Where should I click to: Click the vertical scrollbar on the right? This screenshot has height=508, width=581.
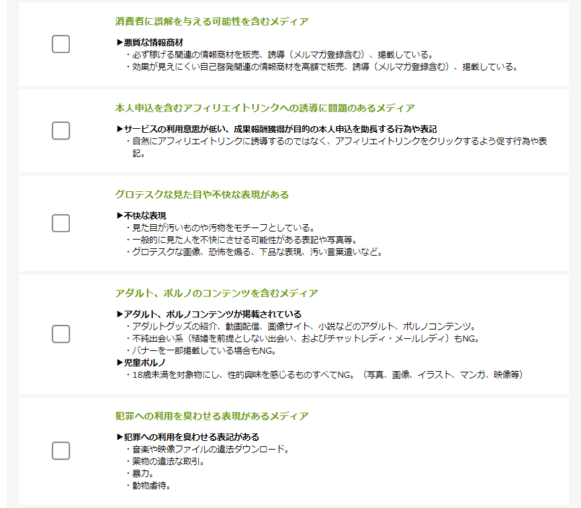[578, 254]
